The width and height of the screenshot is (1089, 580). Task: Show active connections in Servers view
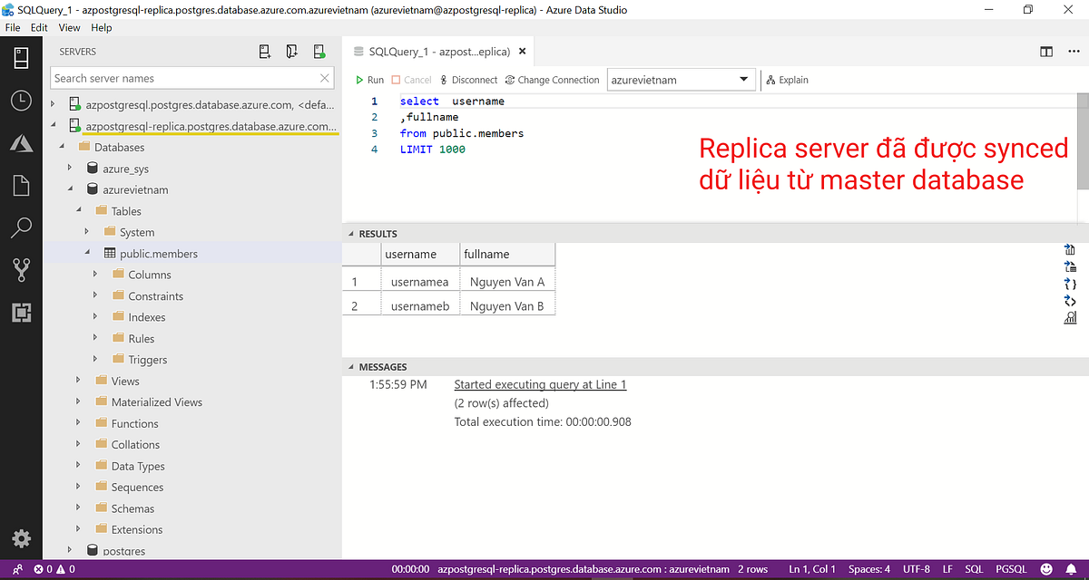tap(319, 51)
